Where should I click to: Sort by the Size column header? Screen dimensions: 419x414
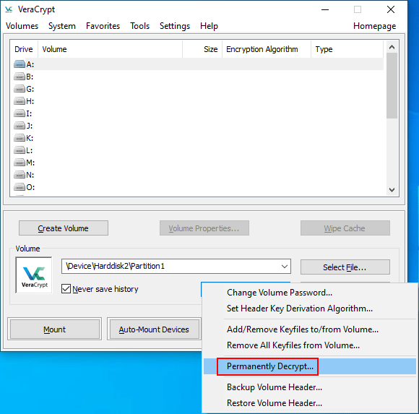point(202,49)
